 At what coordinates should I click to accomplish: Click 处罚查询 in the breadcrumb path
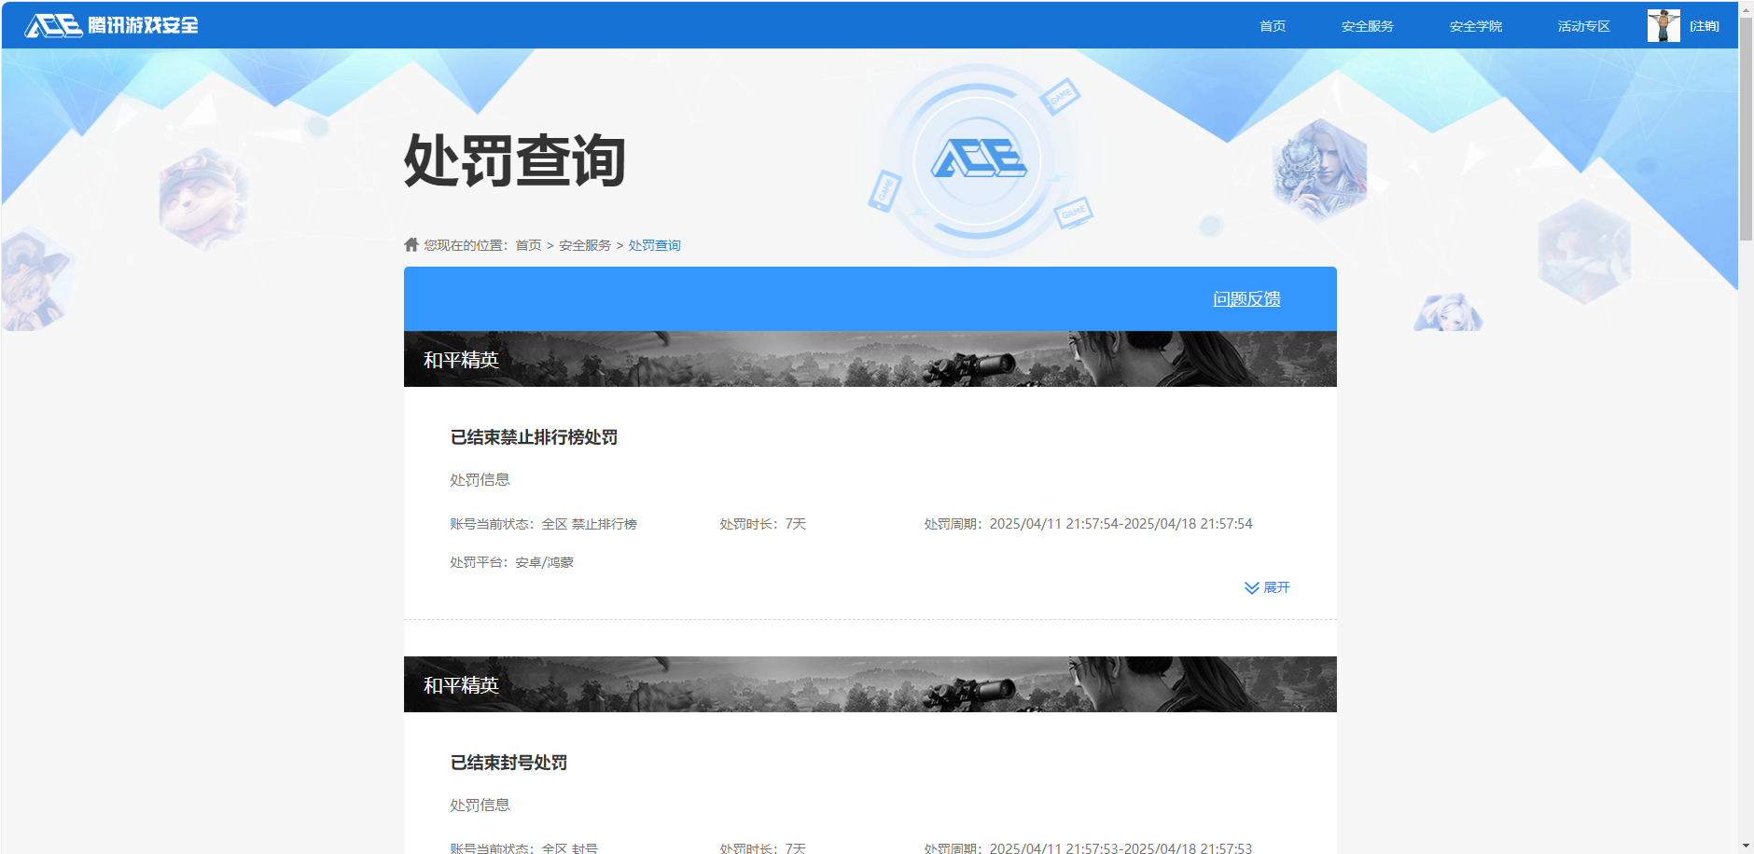(x=654, y=245)
